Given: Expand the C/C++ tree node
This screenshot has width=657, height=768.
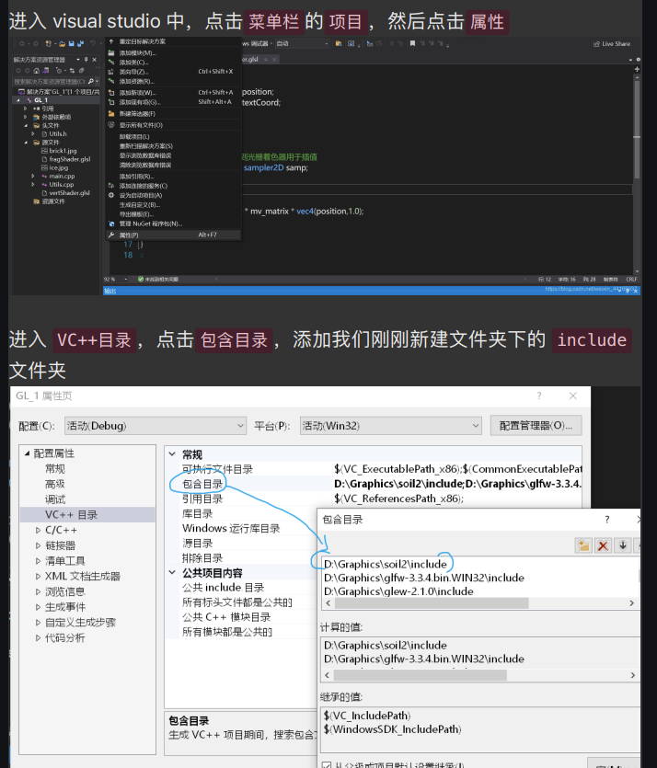Looking at the screenshot, I should pyautogui.click(x=39, y=530).
